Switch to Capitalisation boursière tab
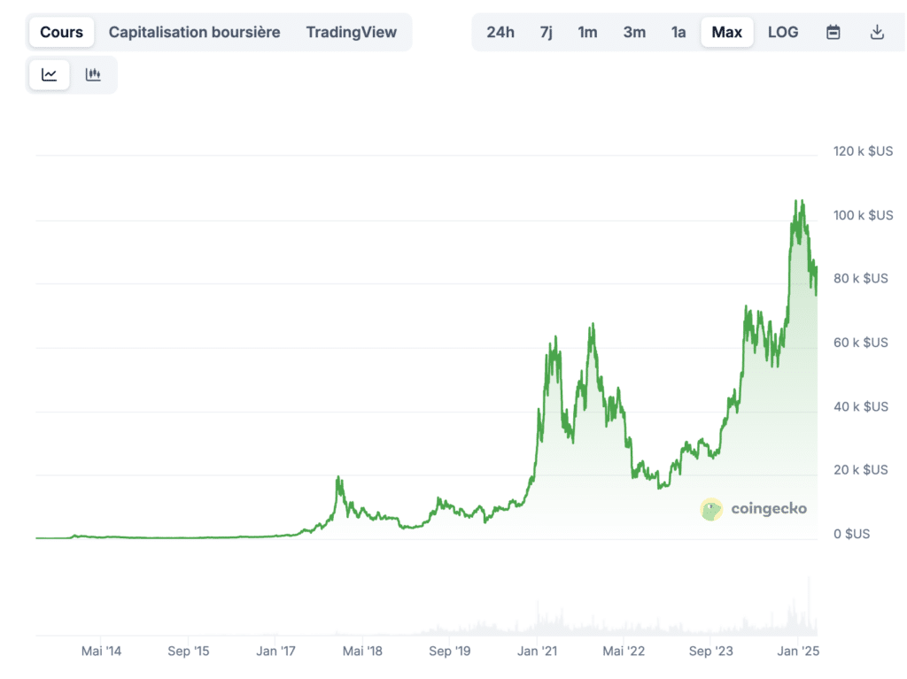The image size is (907, 679). pos(194,33)
